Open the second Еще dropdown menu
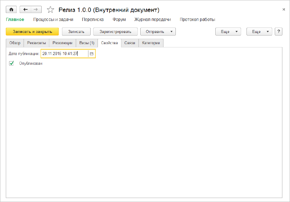This screenshot has height=202, width=290. pos(259,31)
